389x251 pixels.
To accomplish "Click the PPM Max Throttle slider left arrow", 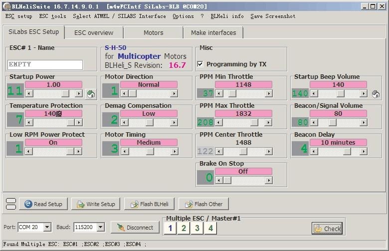I will tap(219, 122).
